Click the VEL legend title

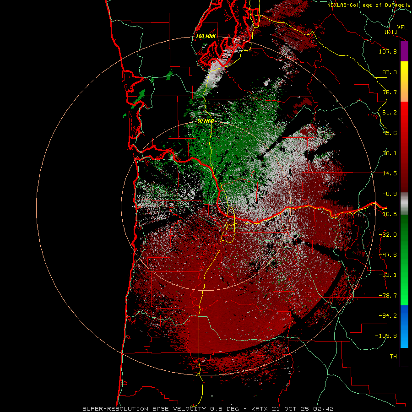point(402,27)
